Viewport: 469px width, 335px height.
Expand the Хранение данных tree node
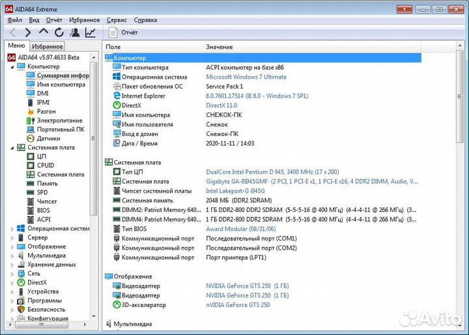tap(12, 265)
